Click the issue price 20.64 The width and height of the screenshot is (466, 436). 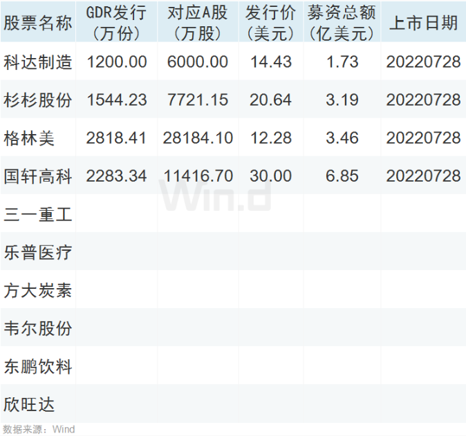pos(271,99)
